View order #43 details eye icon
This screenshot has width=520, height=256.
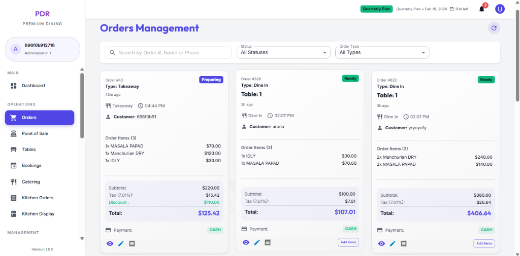point(110,243)
